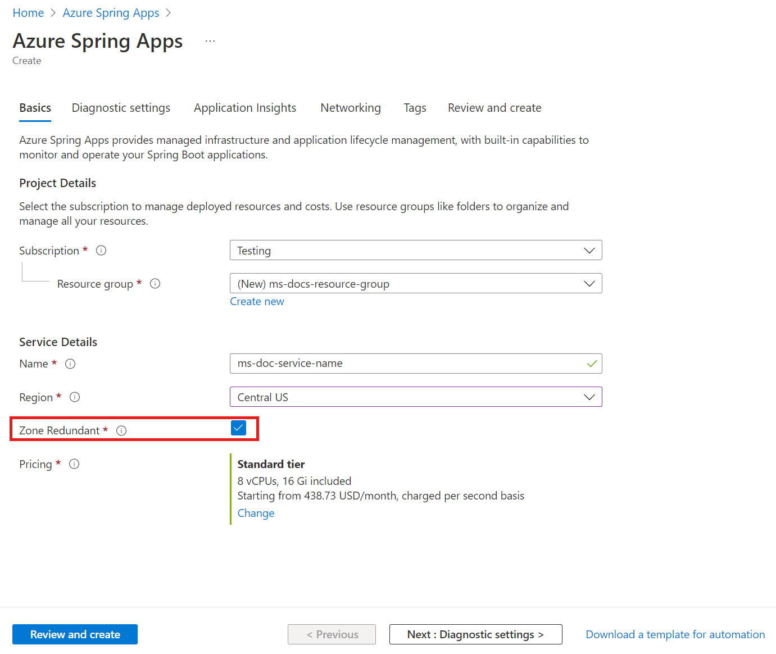The height and width of the screenshot is (654, 776).
Task: Open the ellipsis more options menu
Action: (x=210, y=42)
